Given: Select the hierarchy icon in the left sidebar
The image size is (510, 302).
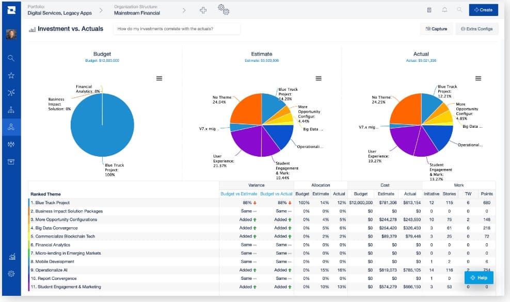Looking at the screenshot, I should (x=10, y=109).
